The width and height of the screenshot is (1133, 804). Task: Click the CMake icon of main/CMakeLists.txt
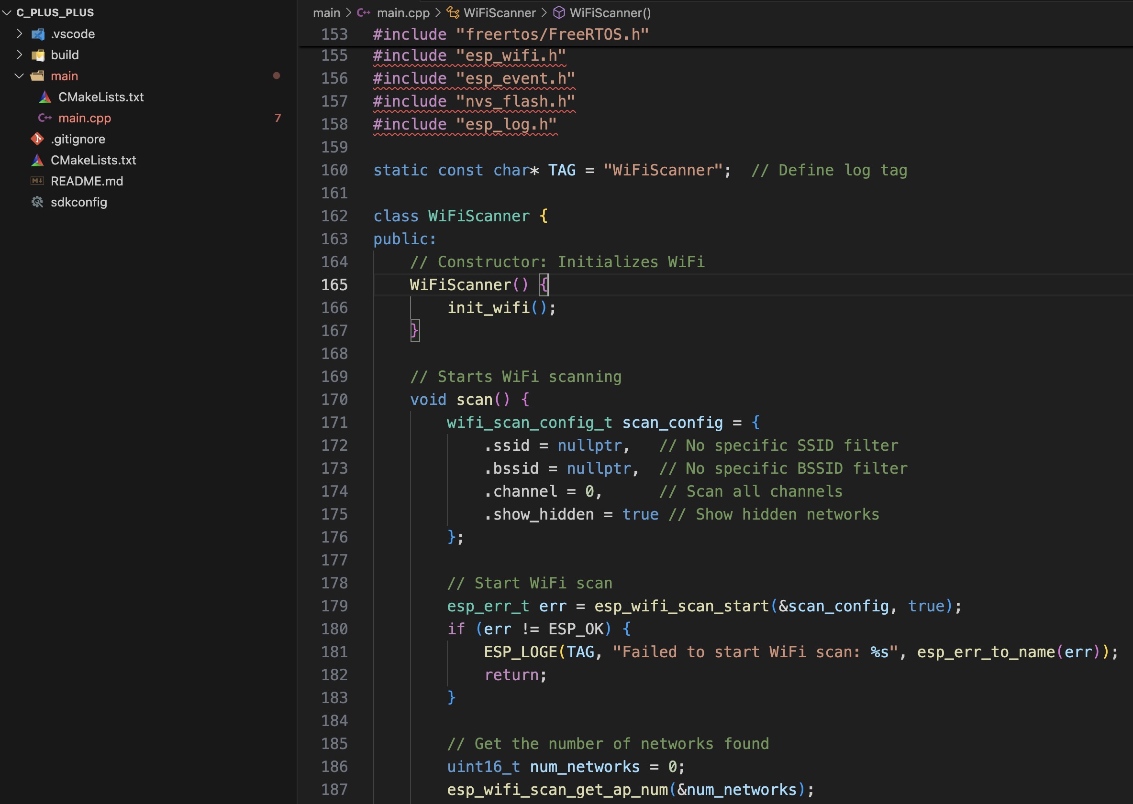[45, 97]
